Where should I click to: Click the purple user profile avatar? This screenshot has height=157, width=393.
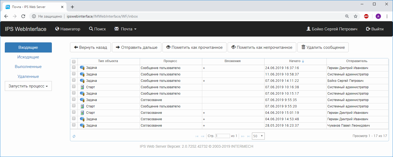click(x=378, y=16)
